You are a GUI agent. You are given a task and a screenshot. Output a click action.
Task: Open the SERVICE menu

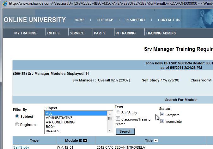77,33
